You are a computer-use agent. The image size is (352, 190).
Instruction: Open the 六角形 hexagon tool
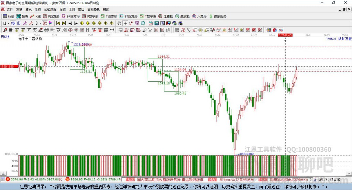coord(199,16)
